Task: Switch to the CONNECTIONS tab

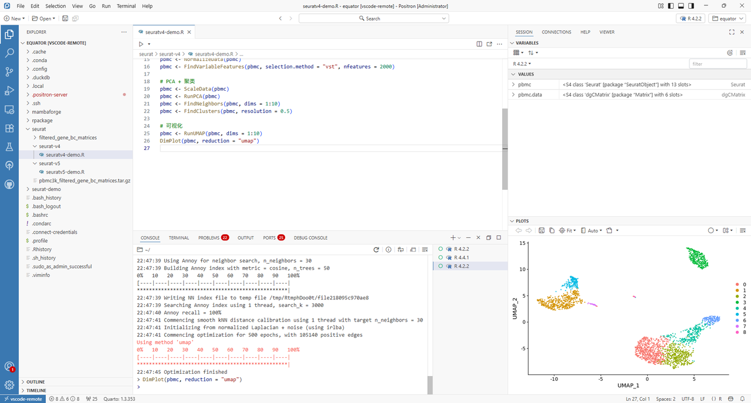Action: click(x=556, y=32)
